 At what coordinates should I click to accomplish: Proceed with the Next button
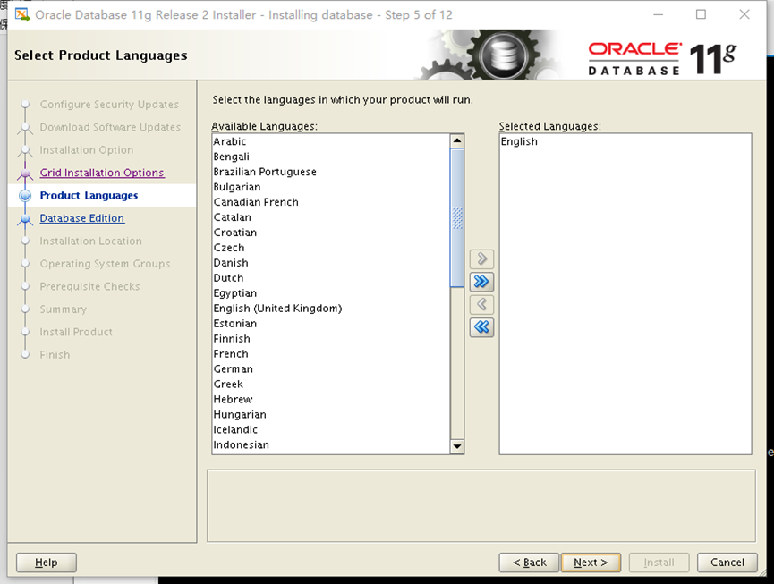click(x=591, y=563)
